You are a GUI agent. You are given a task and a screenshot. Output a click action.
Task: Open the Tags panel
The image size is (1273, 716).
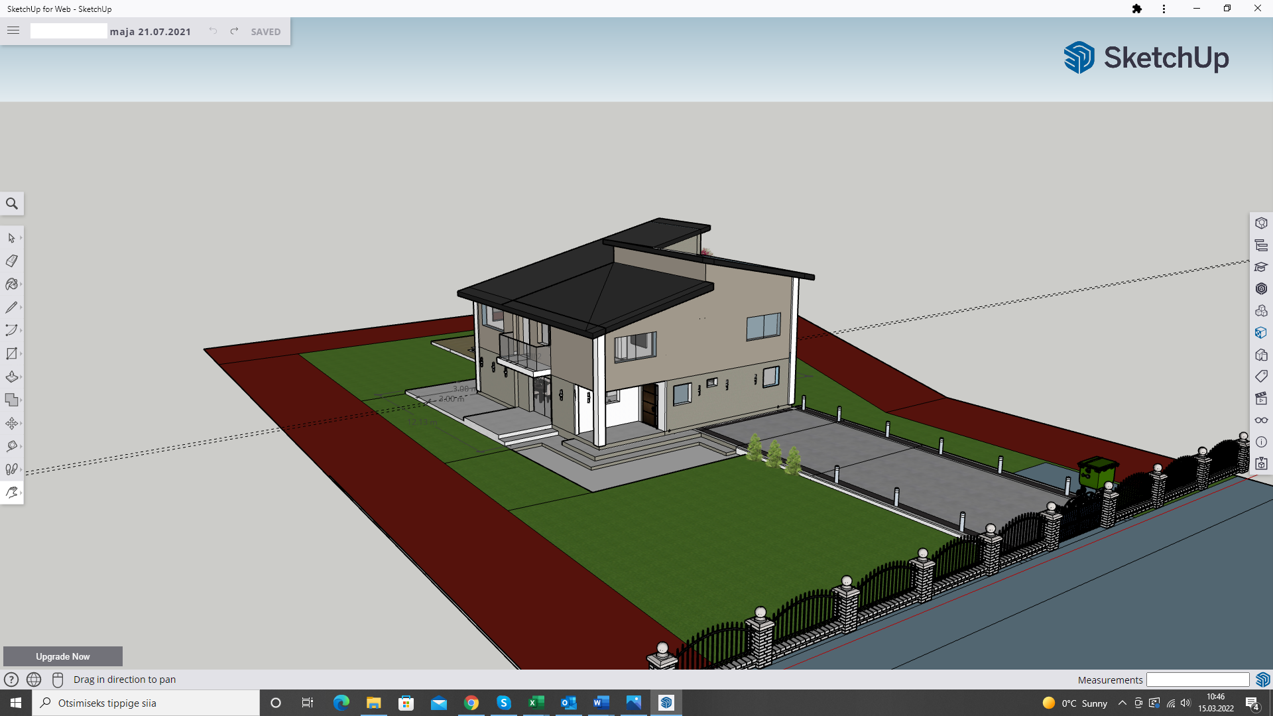(x=1261, y=377)
